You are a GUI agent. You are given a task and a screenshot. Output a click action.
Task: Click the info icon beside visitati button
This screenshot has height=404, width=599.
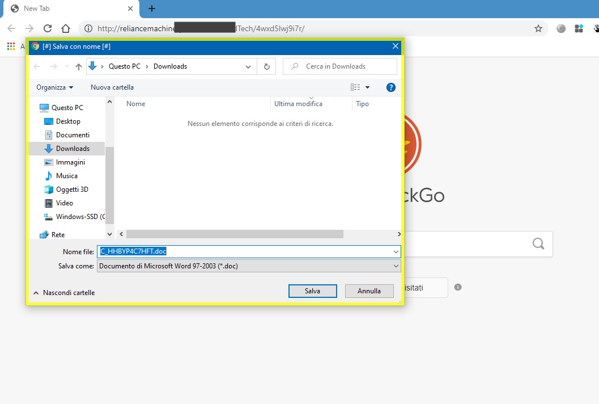point(458,287)
